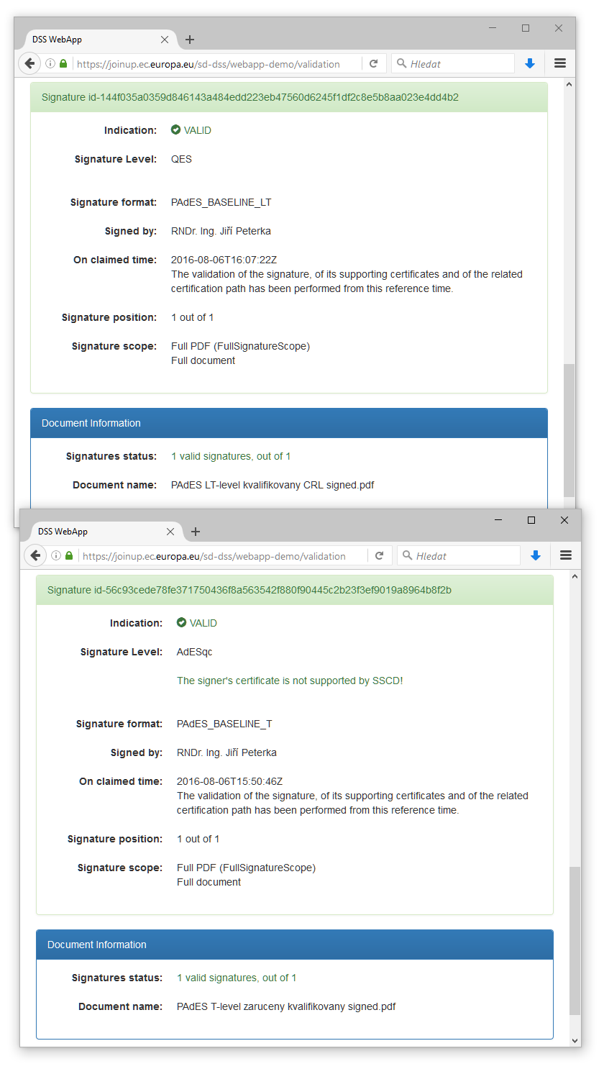Click document name PAdES LT-level kvalifikovany CRL signed.pdf
The height and width of the screenshot is (1069, 604).
pos(273,485)
